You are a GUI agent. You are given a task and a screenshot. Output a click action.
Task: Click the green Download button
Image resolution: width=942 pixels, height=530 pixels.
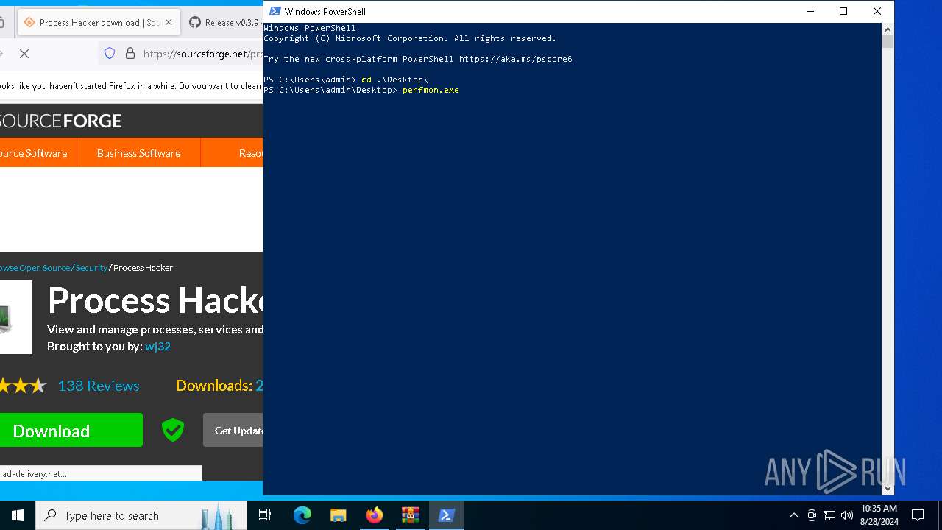pyautogui.click(x=71, y=431)
